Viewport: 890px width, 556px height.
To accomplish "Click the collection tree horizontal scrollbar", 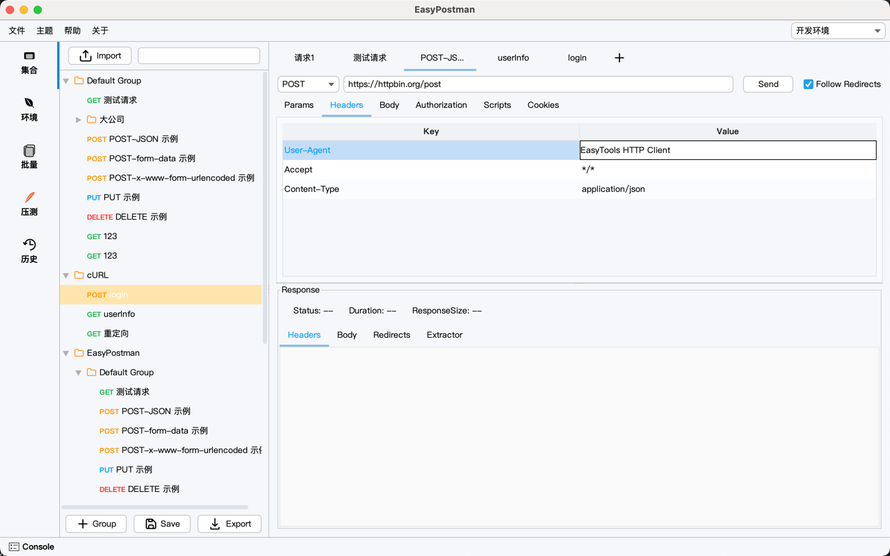I will [155, 507].
